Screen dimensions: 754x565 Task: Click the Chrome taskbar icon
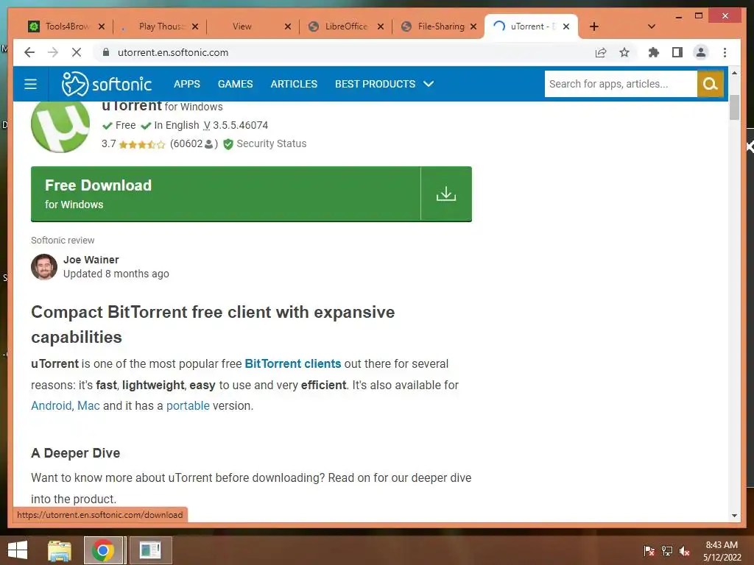pos(102,550)
